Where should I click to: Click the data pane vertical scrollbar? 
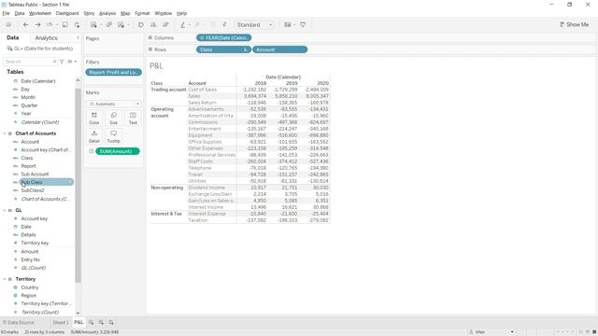click(x=78, y=185)
